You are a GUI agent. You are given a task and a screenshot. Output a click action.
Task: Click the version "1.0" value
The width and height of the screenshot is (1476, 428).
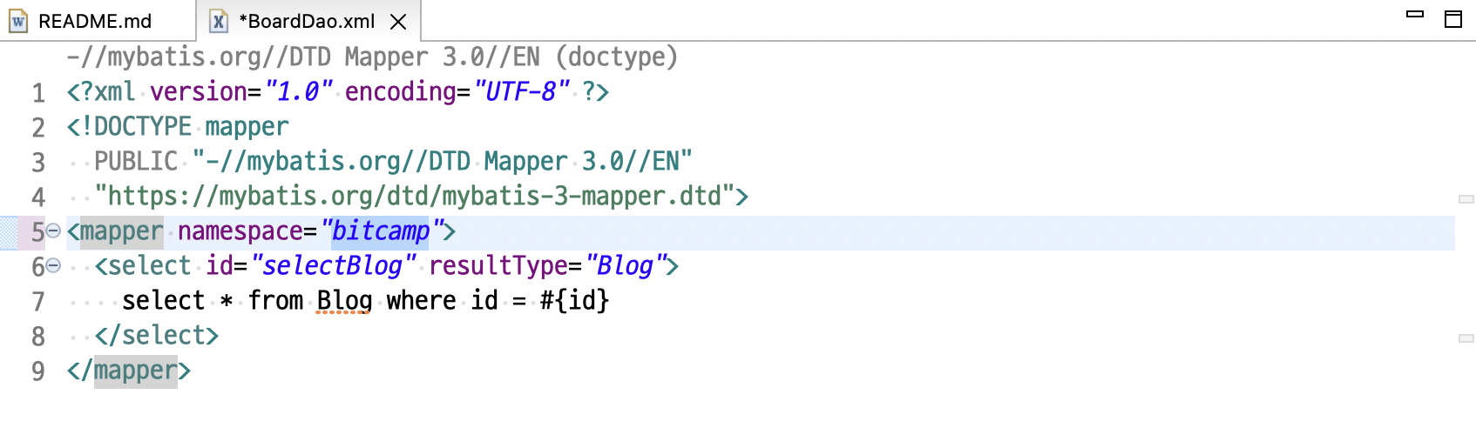coord(299,91)
